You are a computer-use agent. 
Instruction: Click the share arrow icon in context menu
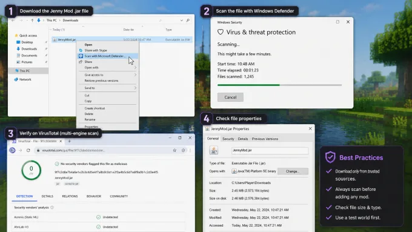click(x=81, y=62)
